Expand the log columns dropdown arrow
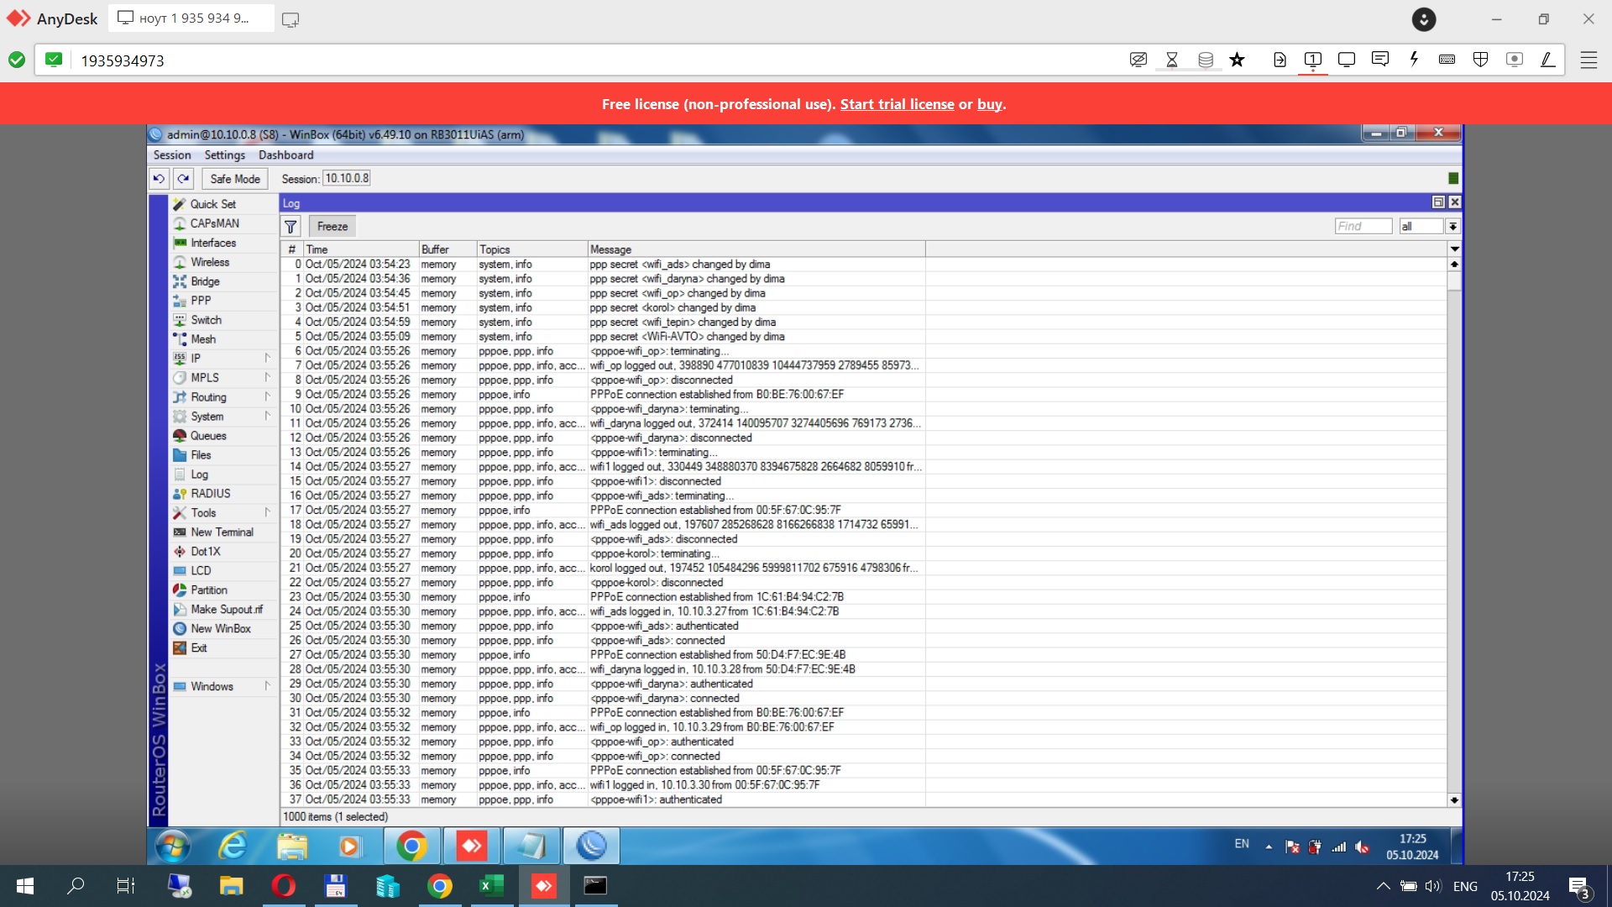1612x907 pixels. (x=1454, y=249)
